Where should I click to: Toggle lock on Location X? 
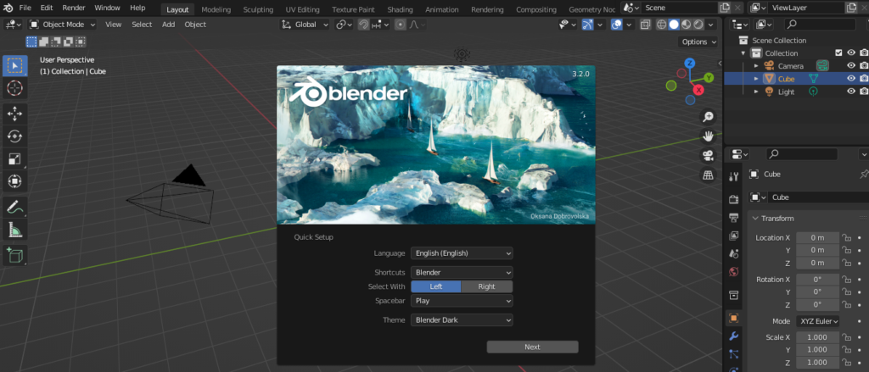846,237
